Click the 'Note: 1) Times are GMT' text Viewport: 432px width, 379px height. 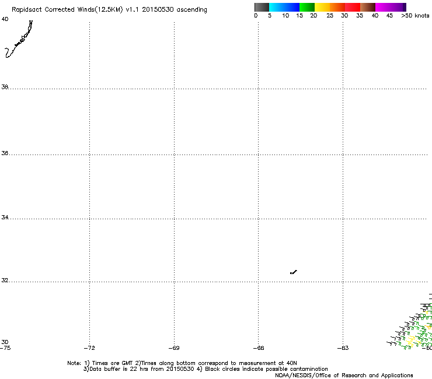[x=100, y=363]
